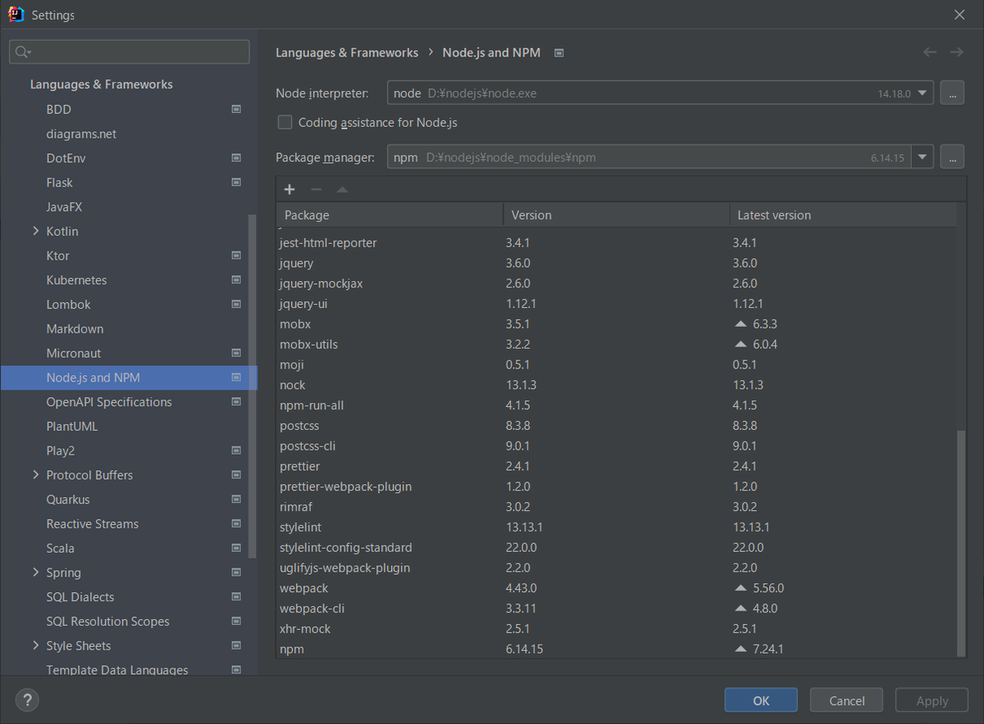Click the settings search input field
Viewport: 984px width, 724px height.
[130, 52]
